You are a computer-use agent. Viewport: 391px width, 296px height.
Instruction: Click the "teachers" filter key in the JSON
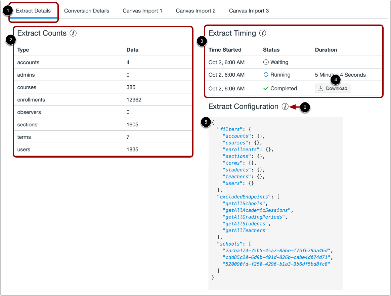tap(236, 176)
